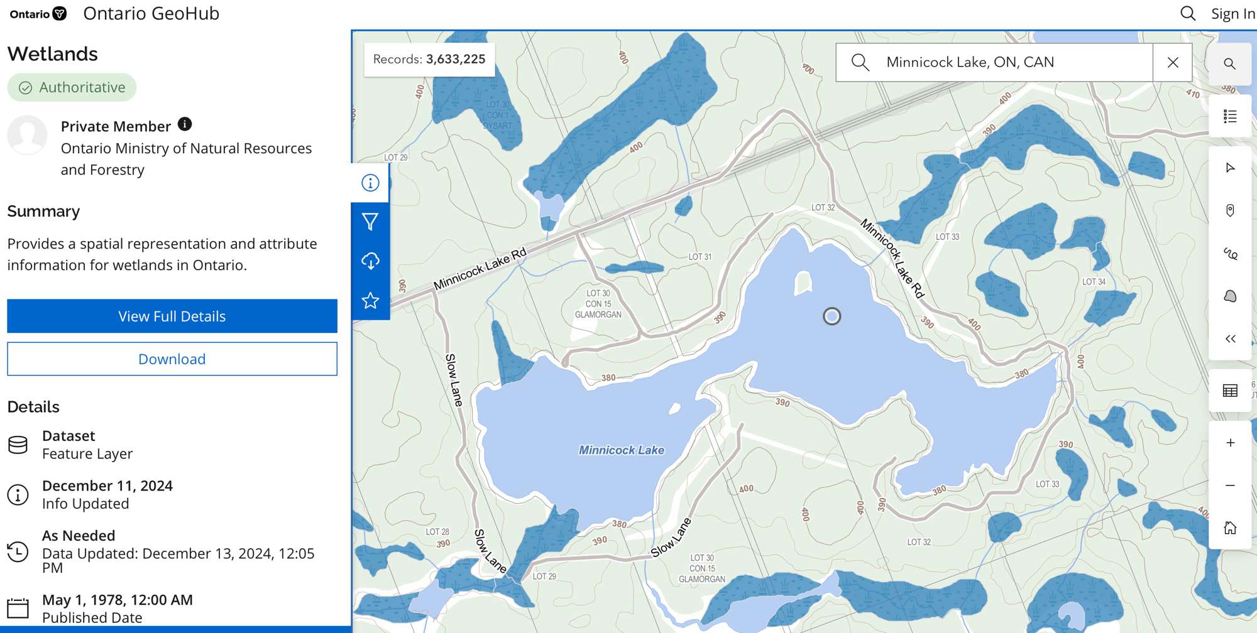Viewport: 1257px width, 633px height.
Task: Click the Private Member avatar
Action: pos(27,134)
